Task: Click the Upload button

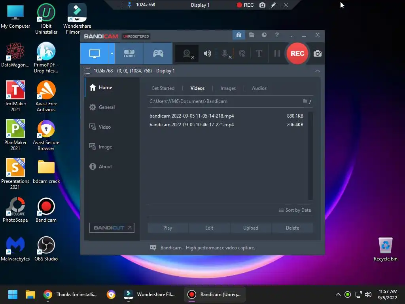Action: [x=250, y=228]
